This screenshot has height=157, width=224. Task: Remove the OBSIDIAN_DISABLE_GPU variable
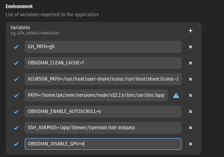190,144
